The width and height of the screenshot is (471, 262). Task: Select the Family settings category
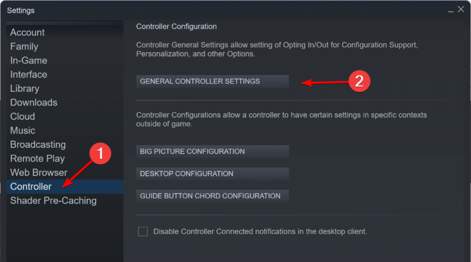pyautogui.click(x=24, y=47)
